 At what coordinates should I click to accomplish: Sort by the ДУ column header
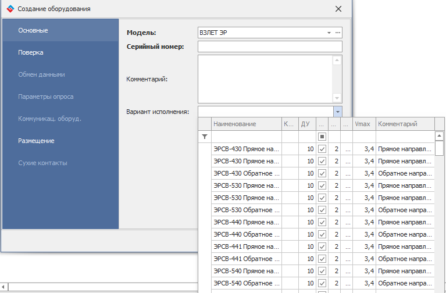click(307, 124)
